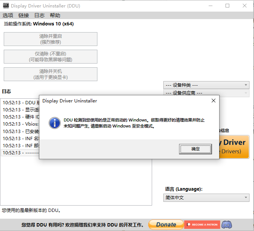Screen dimensions: 254x231
Task: Select the log row 10:52:13 - INF 名
Action: 21,139
